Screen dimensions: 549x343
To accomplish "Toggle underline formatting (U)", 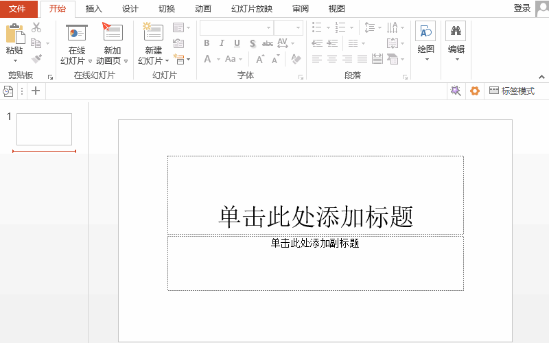I will click(237, 43).
